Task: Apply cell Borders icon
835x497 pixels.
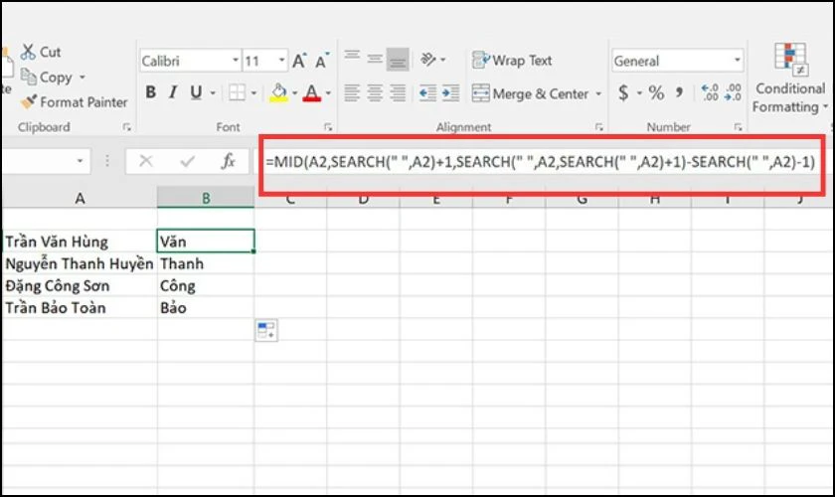Action: pyautogui.click(x=237, y=92)
